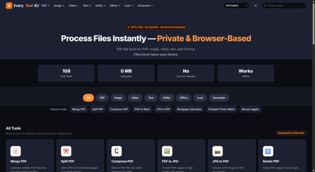Select the All category filter

88,98
